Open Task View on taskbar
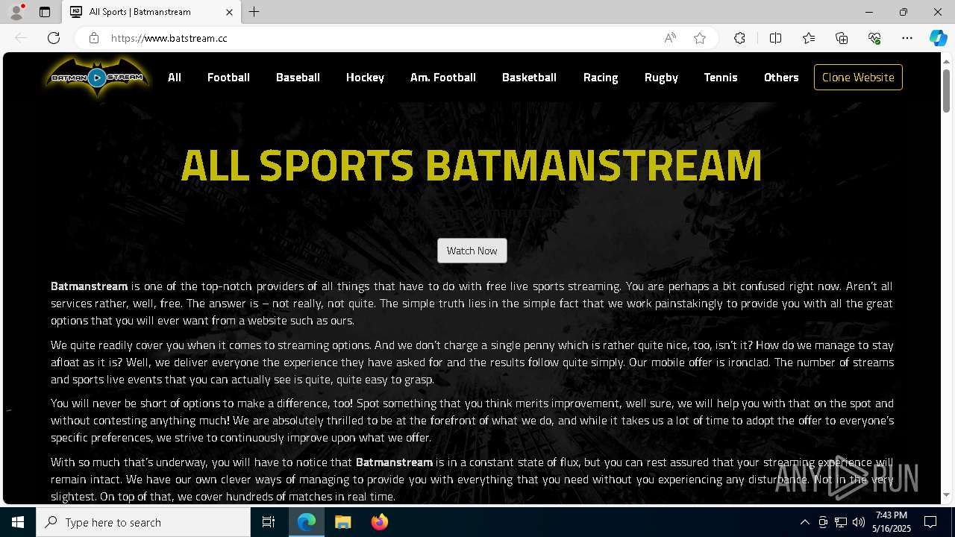955x537 pixels. click(x=269, y=522)
